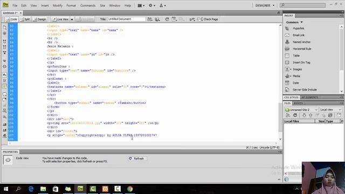Screen dimensions: 345x194
Task: Open Chrome from taskbar
Action: (x=130, y=189)
